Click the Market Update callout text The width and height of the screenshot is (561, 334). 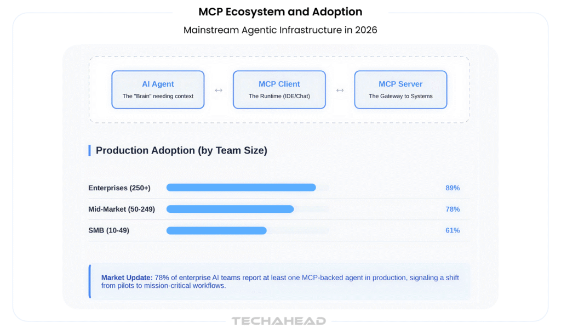pyautogui.click(x=280, y=281)
